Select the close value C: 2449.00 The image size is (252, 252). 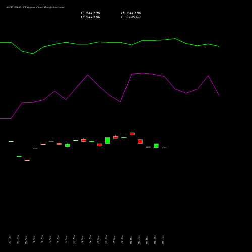coord(90,13)
